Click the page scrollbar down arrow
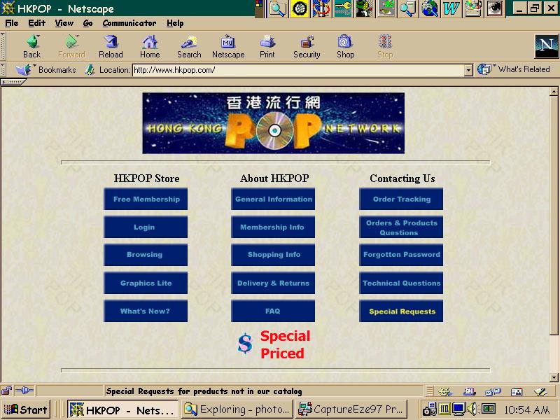This screenshot has width=560, height=420. [x=554, y=377]
